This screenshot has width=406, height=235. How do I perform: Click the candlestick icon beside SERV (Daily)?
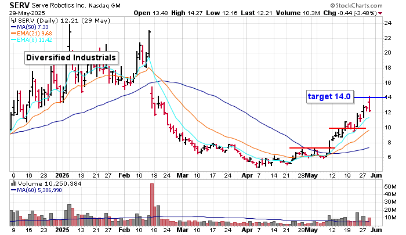click(13, 21)
